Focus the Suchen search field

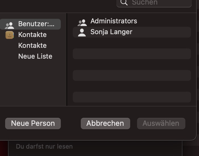tap(159, 3)
